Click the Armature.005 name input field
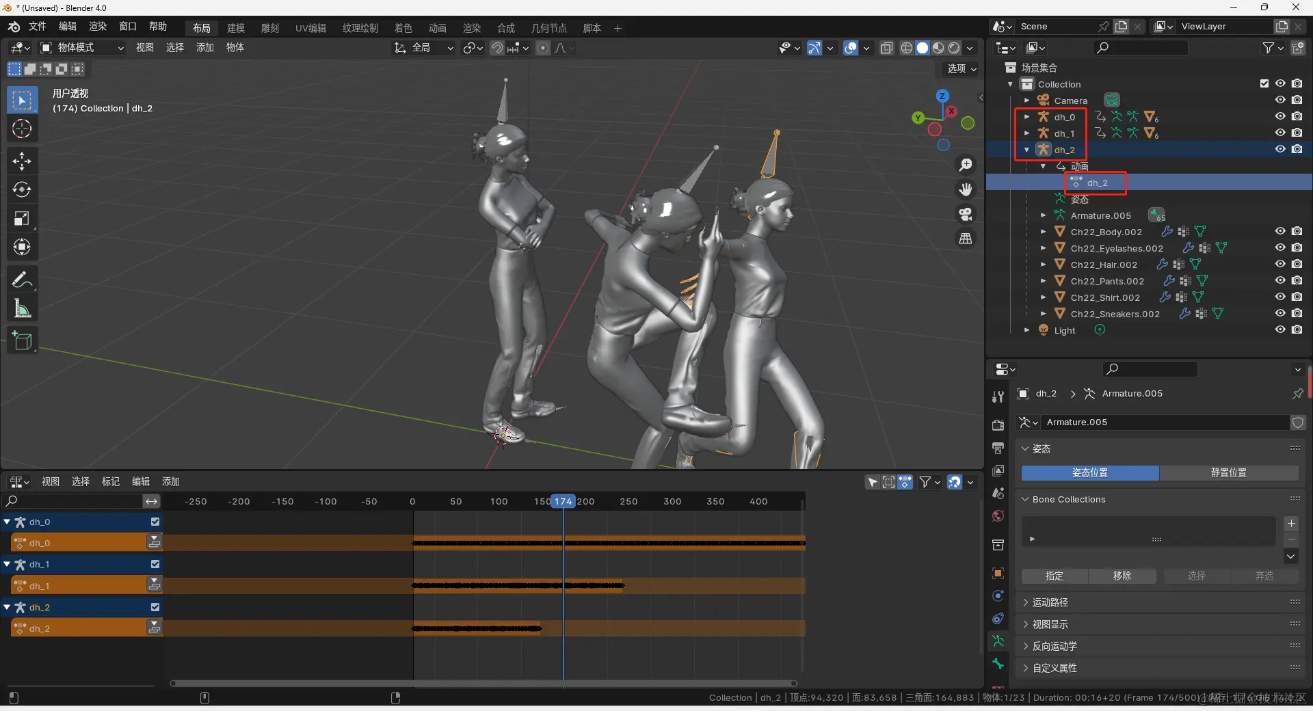 click(1163, 422)
